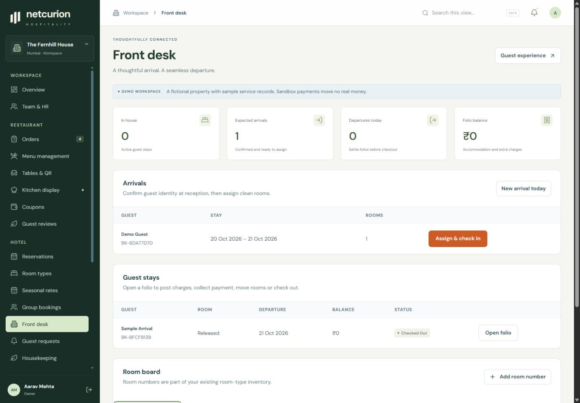Screen dimensions: 580x403
Task: Open Guest reviews
Action: click(x=47, y=224)
